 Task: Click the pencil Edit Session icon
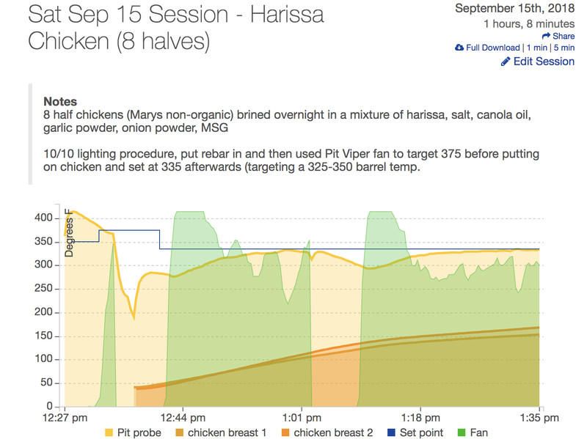(506, 62)
